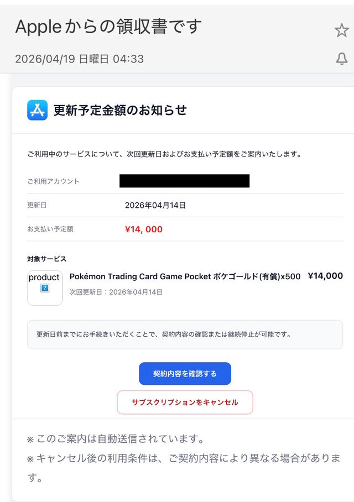
Task: Select the subject Appleからの領収書です
Action: coord(108,27)
